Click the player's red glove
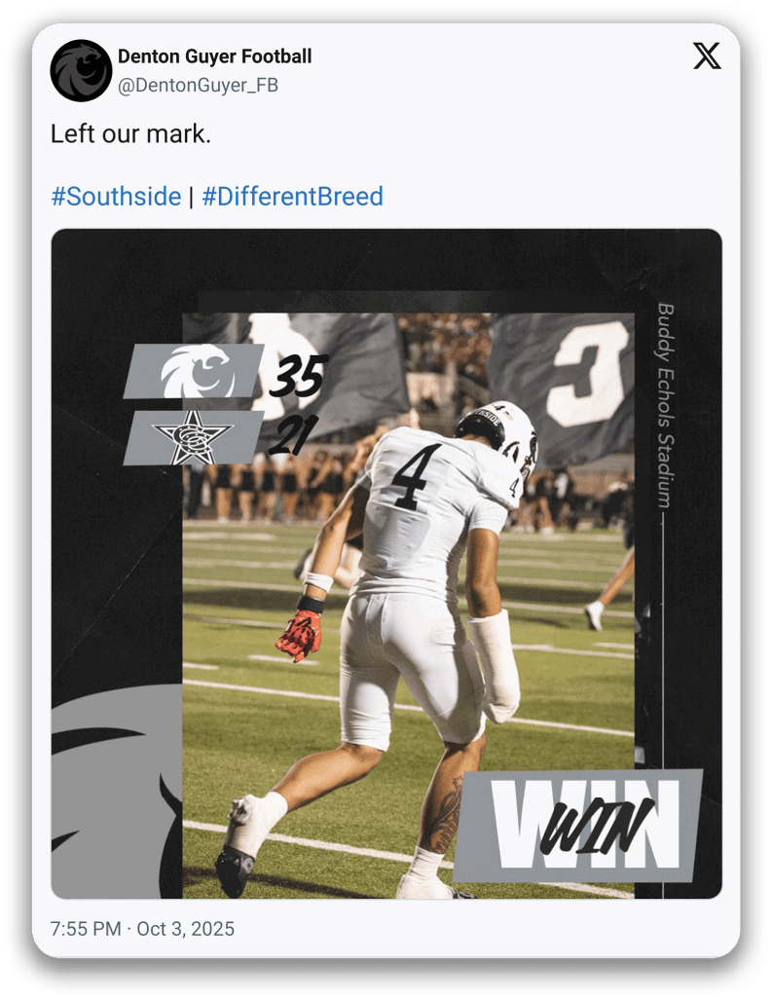772x999 pixels. pos(299,635)
